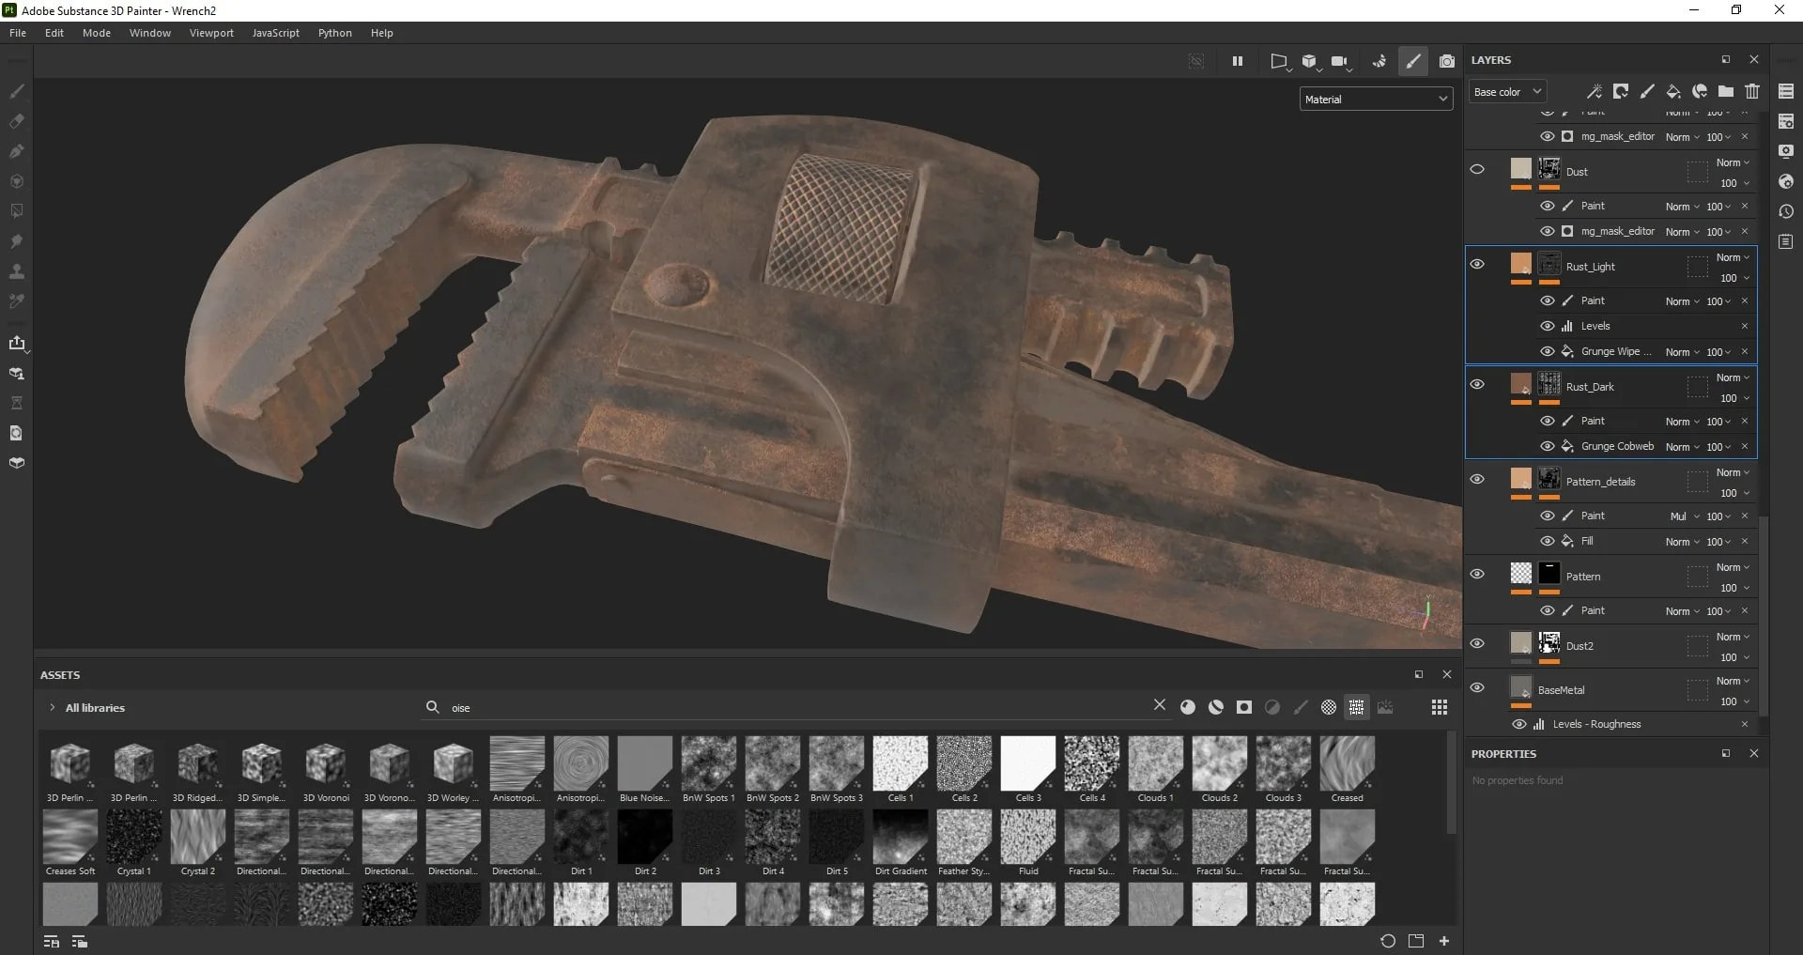Open the Mode menu
The image size is (1803, 955).
pos(97,33)
